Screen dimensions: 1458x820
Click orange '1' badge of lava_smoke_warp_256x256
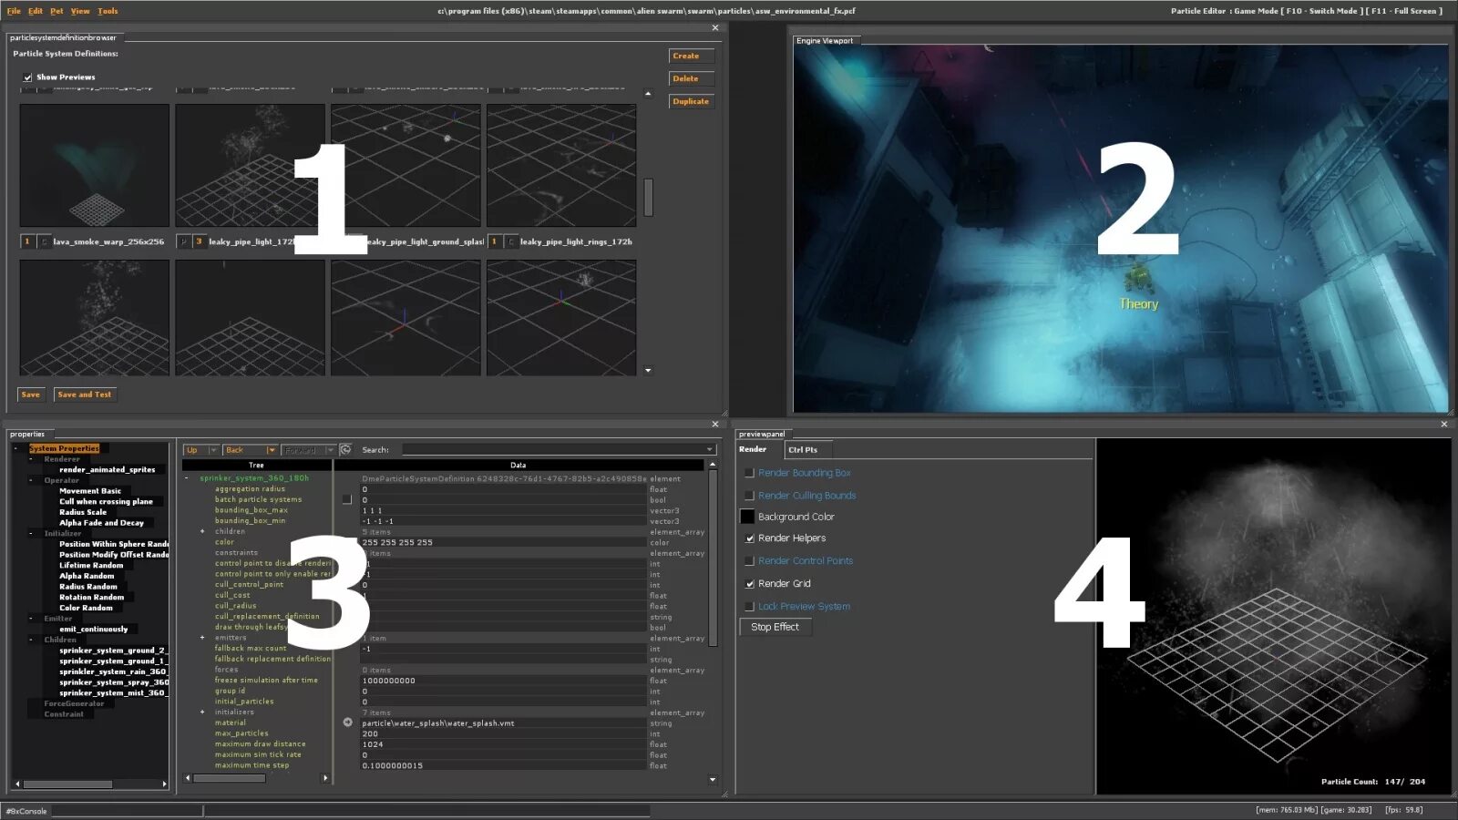27,241
